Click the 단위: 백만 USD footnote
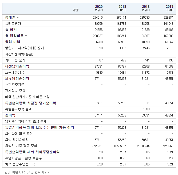The image size is (178, 175). [x=25, y=172]
